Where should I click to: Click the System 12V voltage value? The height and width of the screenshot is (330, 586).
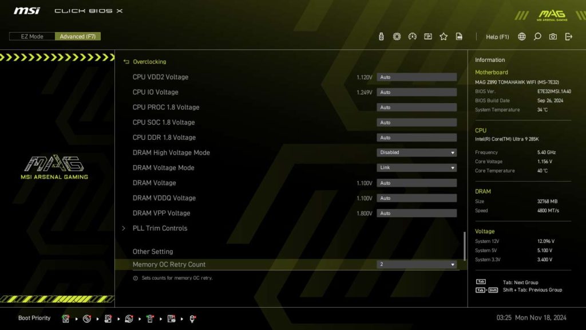click(545, 241)
